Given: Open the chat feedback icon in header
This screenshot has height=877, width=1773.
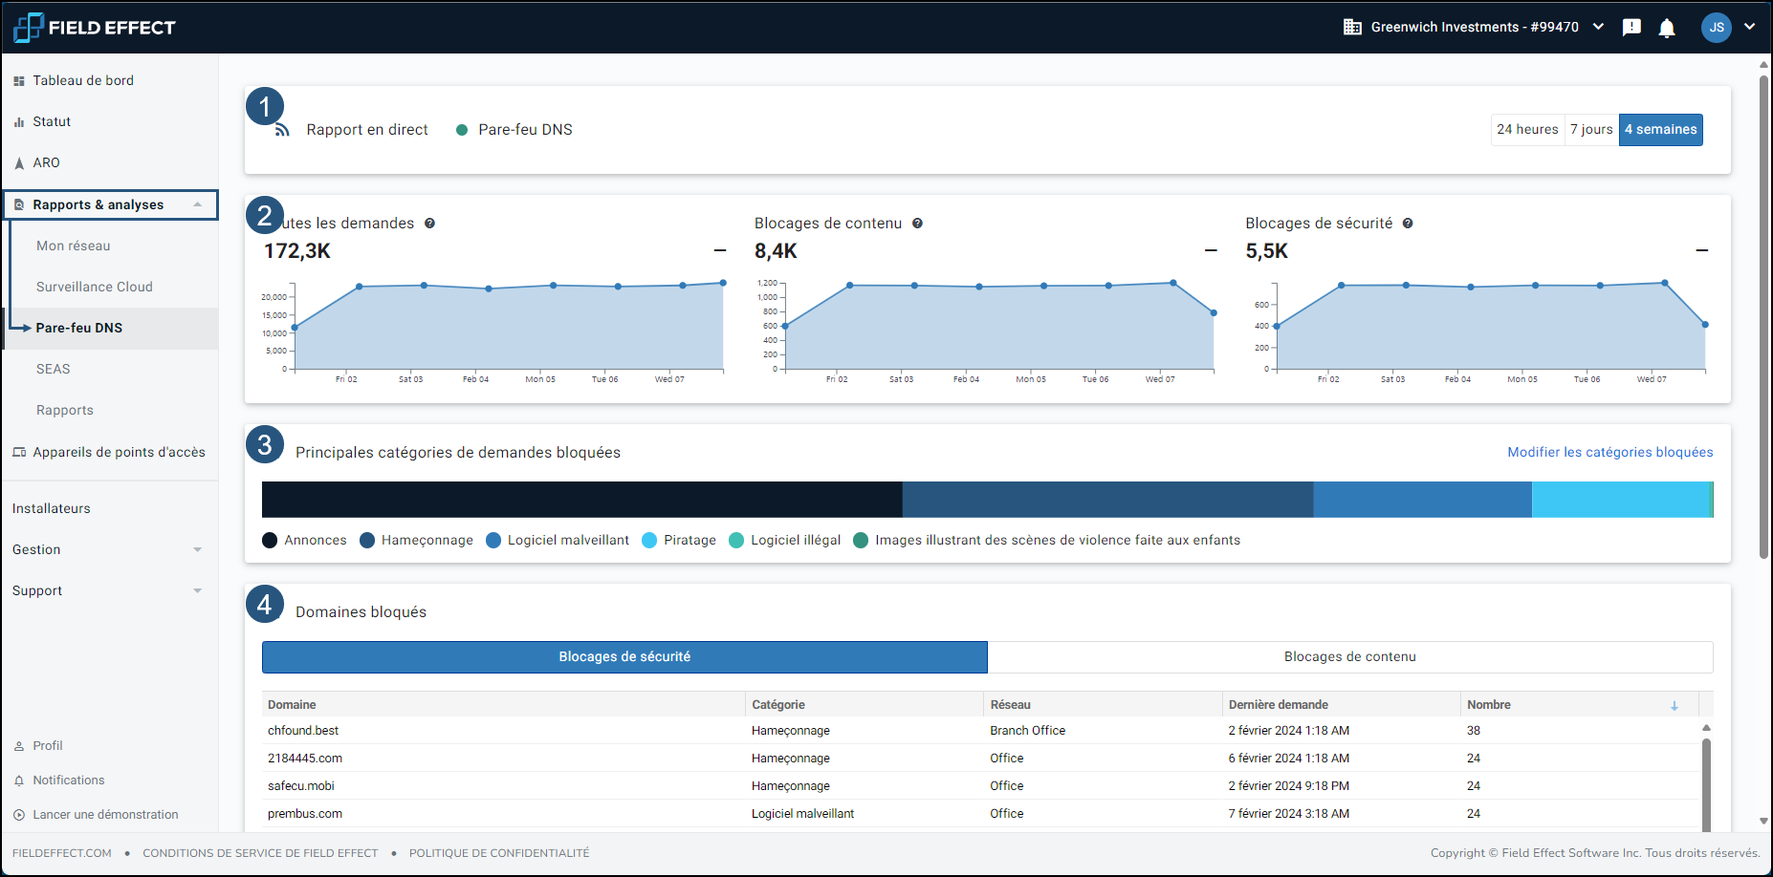Looking at the screenshot, I should point(1631,28).
